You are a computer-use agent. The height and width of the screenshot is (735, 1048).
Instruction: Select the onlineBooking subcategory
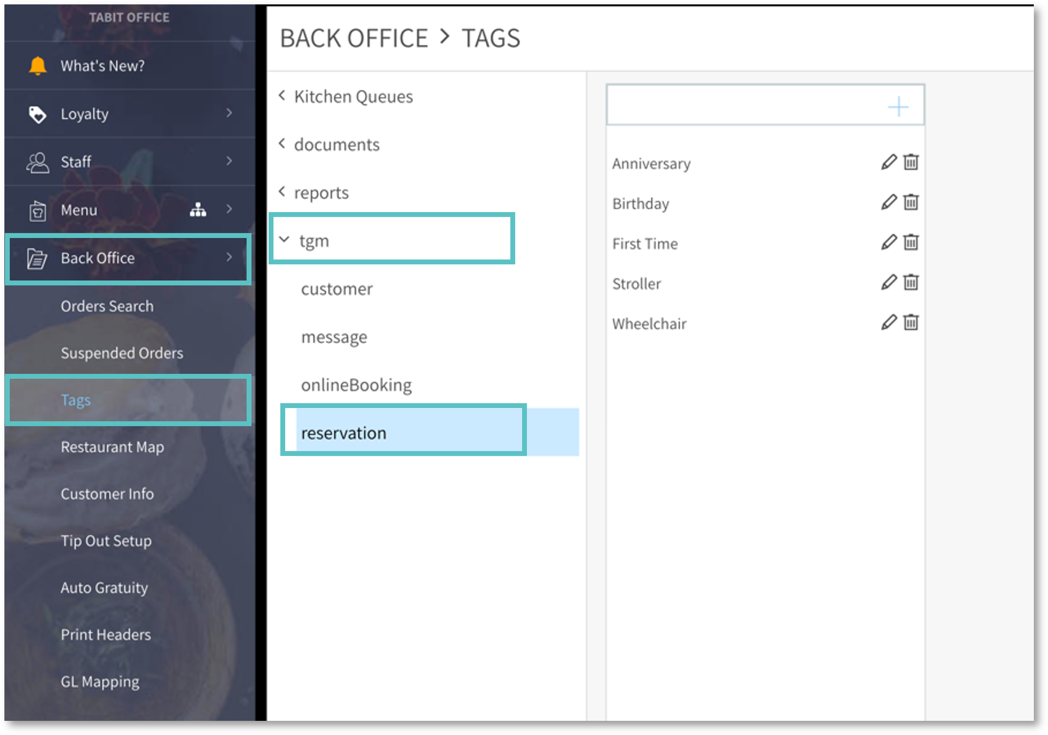(356, 385)
